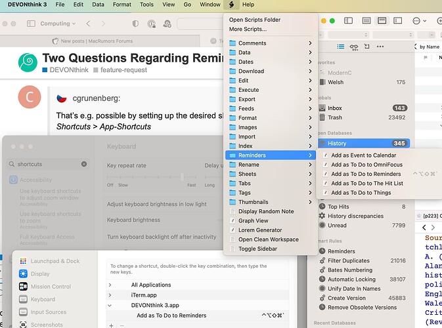Expand the Data scripts submenu
The width and height of the screenshot is (442, 328).
[x=271, y=52]
